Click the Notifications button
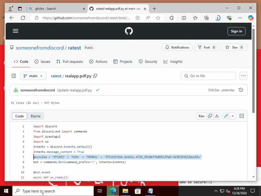The image size is (261, 196). click(177, 47)
